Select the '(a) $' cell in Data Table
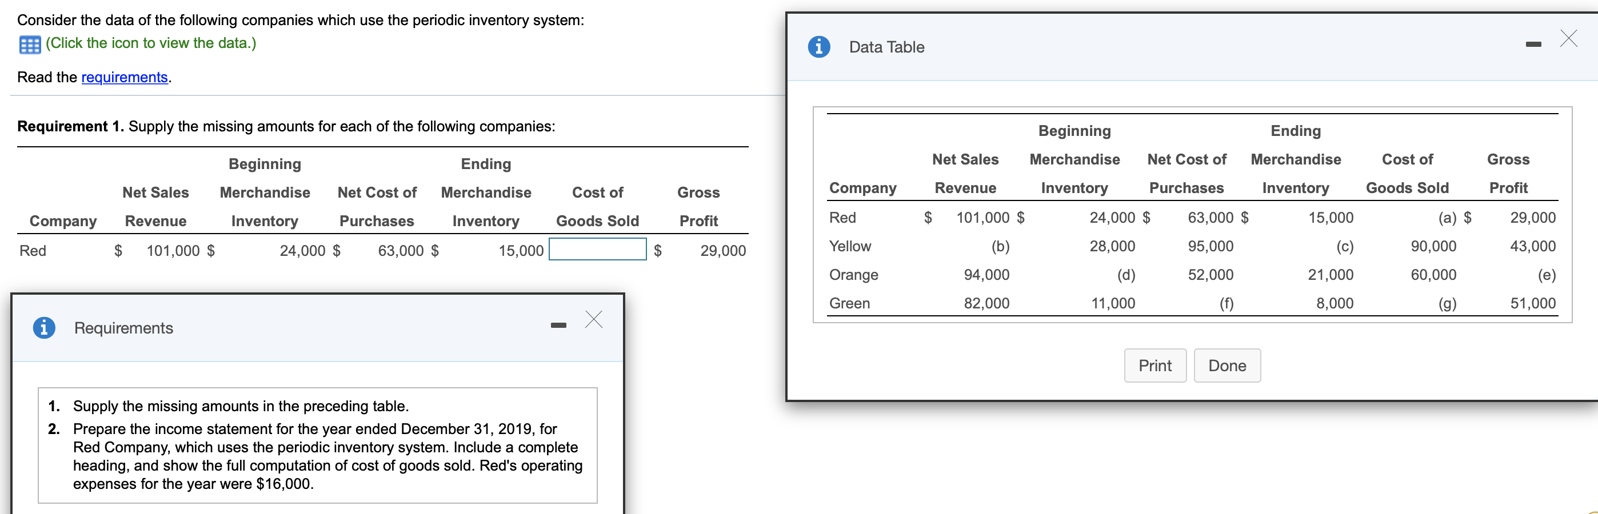The image size is (1598, 514). (1455, 218)
